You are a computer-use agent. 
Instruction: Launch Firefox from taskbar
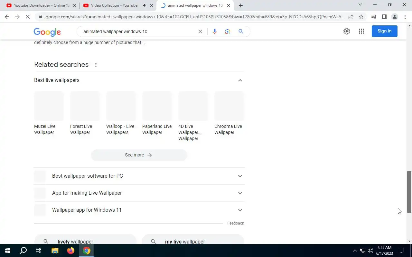coord(71,251)
